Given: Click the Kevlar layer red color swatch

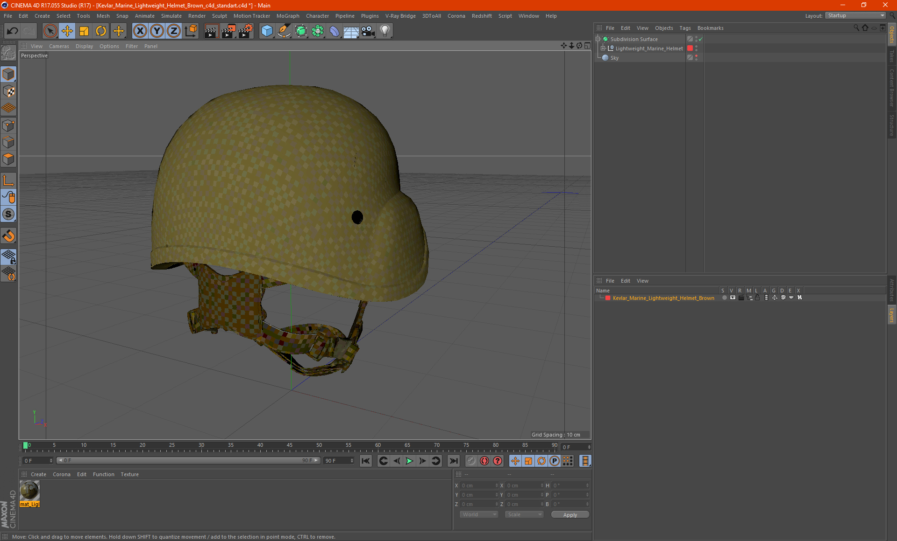Looking at the screenshot, I should (608, 298).
